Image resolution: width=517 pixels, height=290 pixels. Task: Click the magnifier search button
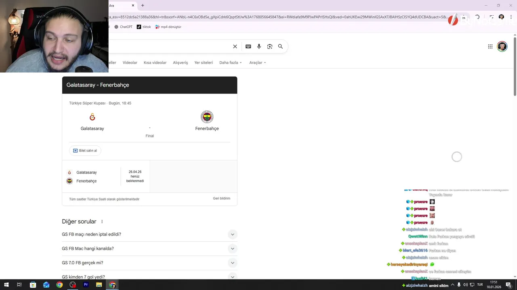coord(280,46)
